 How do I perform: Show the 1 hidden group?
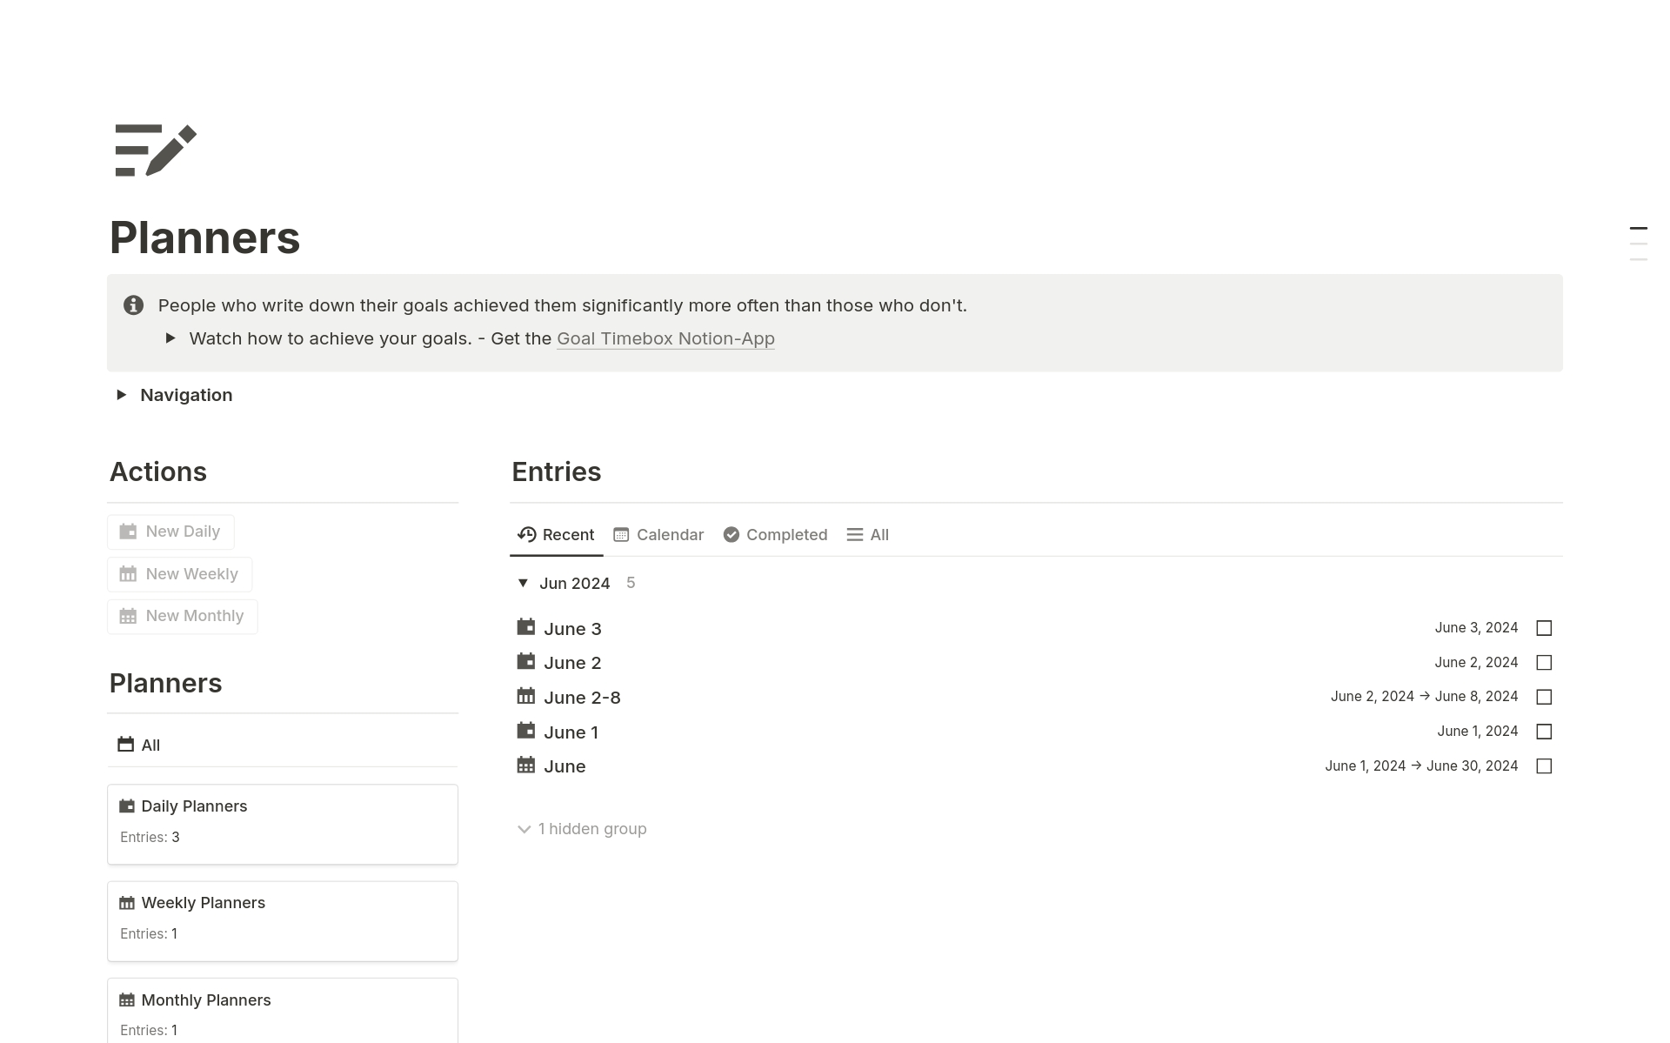pyautogui.click(x=582, y=829)
